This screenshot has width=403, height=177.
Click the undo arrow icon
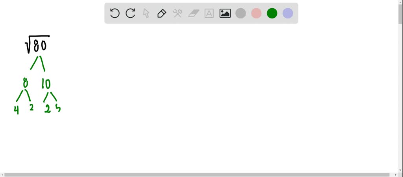click(x=115, y=13)
